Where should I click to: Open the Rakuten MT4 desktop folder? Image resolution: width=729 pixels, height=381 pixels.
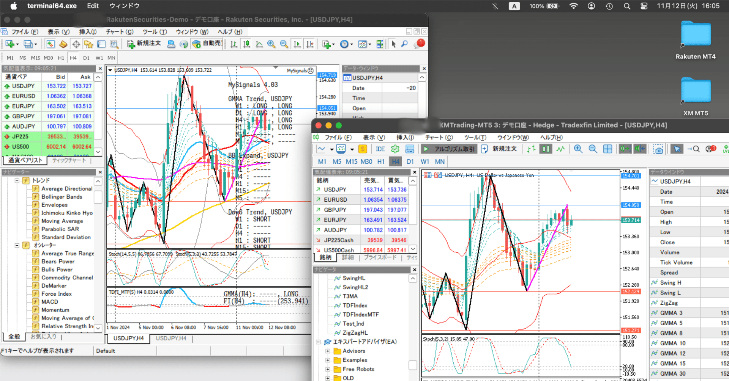coord(696,40)
